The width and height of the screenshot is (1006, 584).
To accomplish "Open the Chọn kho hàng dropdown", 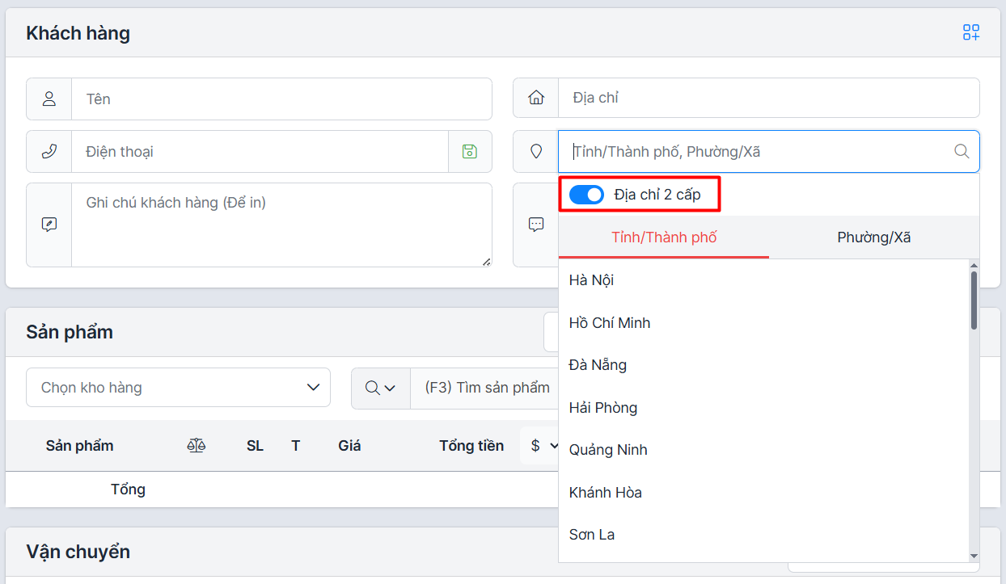I will (178, 388).
